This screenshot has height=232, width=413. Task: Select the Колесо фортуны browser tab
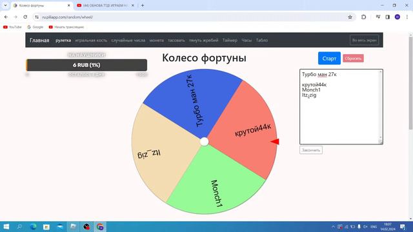(x=41, y=5)
